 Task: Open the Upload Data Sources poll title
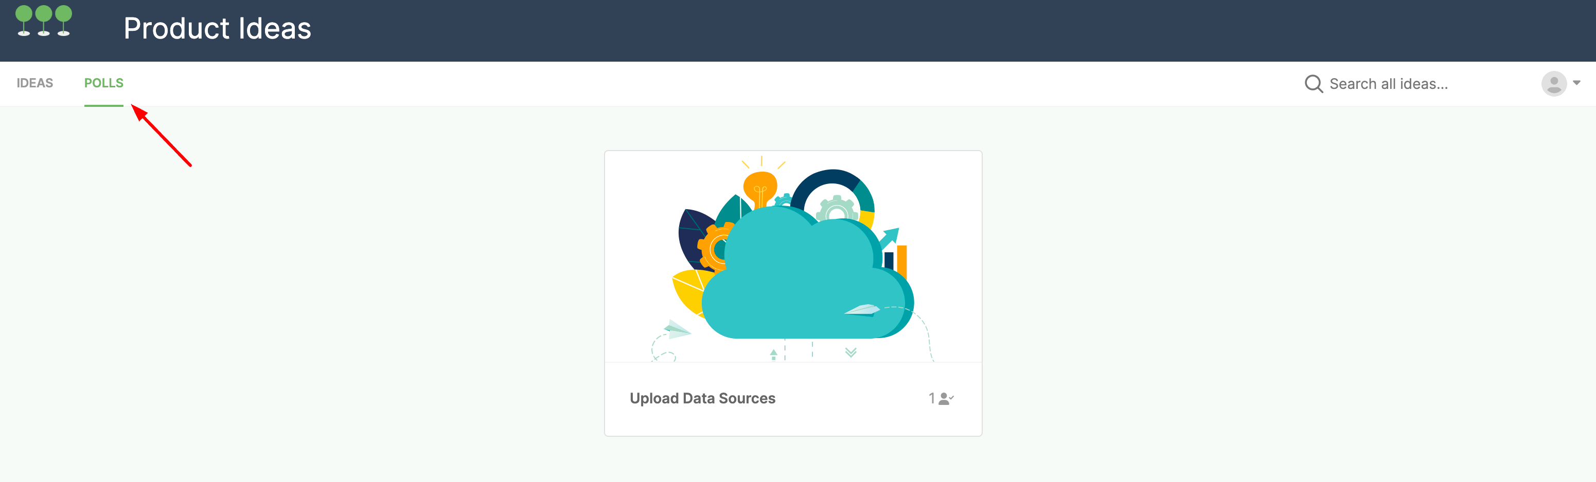click(702, 398)
